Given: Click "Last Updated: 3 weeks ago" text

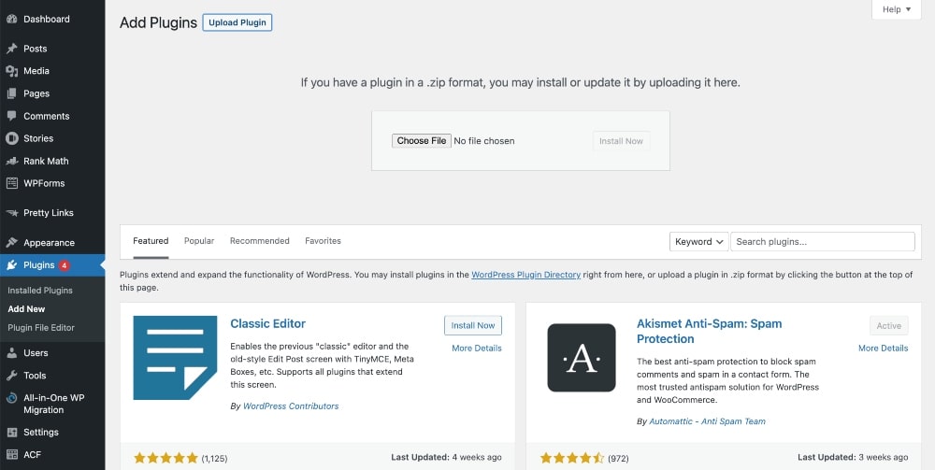Looking at the screenshot, I should tap(853, 457).
